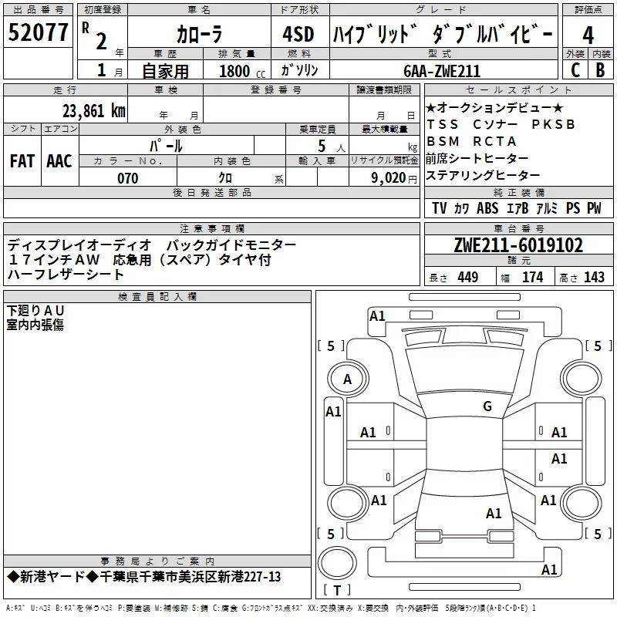Click 17インチAW spare tire note
617x617 pixels.
pyautogui.click(x=140, y=260)
